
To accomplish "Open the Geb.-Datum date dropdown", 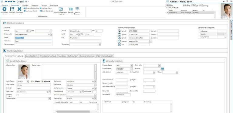I will coord(28,81).
